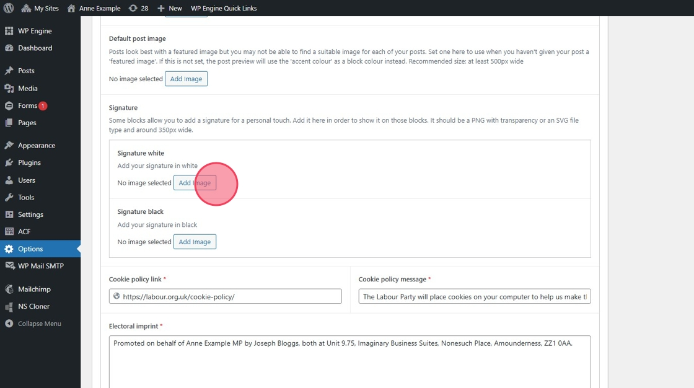Click the Users person icon
Image resolution: width=694 pixels, height=388 pixels.
(x=9, y=180)
